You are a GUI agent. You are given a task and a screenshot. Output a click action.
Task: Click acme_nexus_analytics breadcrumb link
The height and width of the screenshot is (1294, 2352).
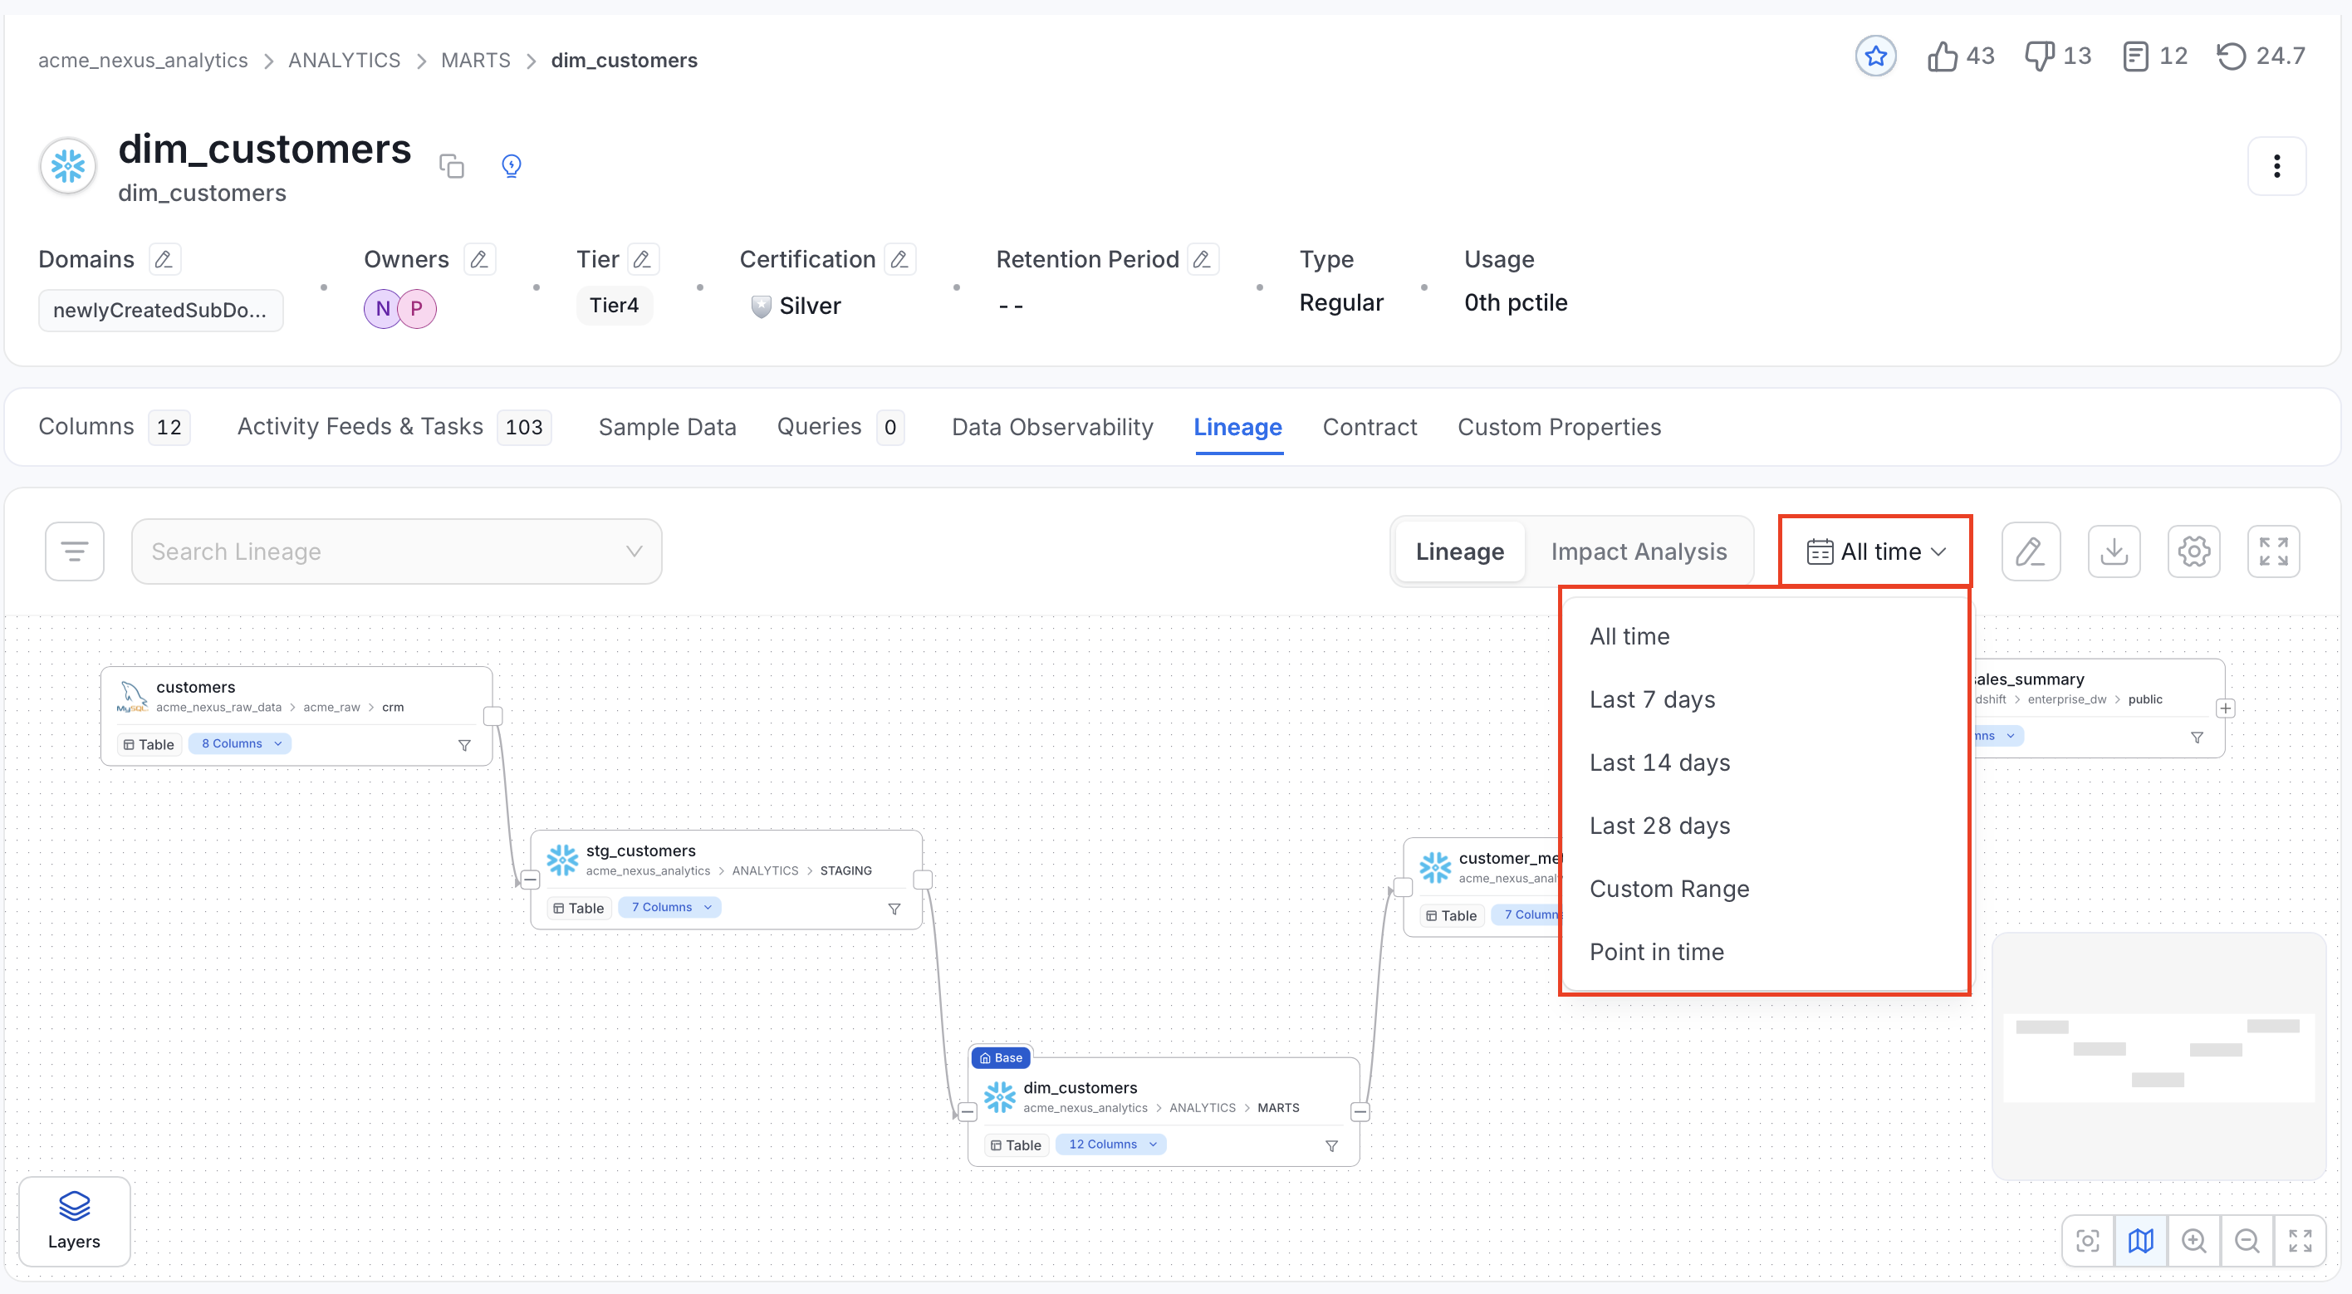tap(143, 61)
